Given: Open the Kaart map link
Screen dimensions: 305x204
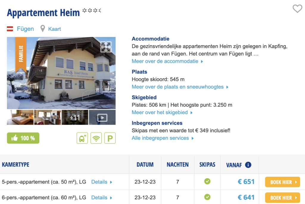Looking at the screenshot, I should tap(55, 29).
